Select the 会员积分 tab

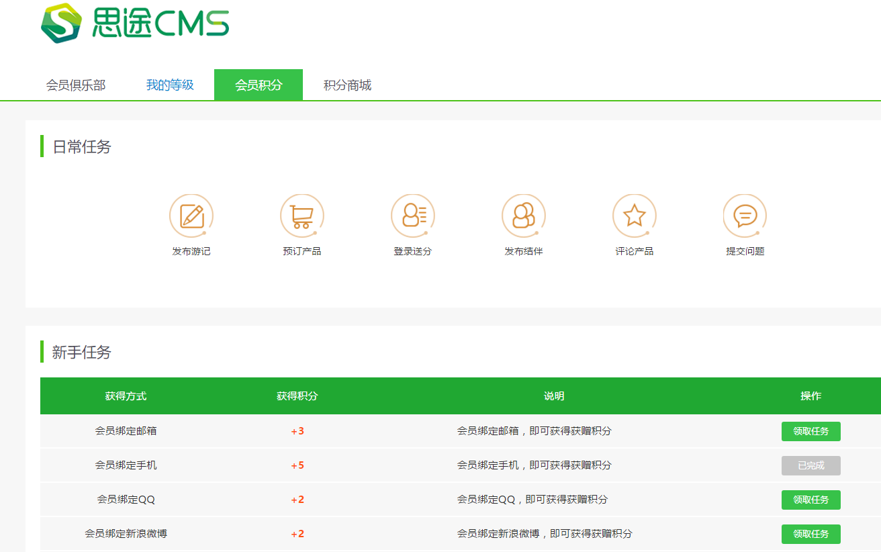click(x=259, y=85)
